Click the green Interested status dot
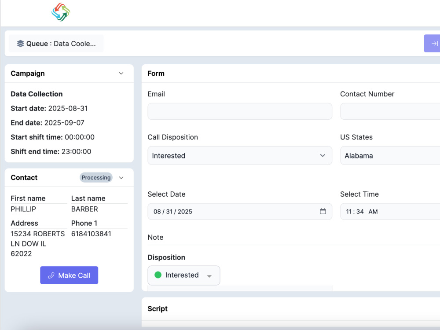This screenshot has width=440, height=330. (x=158, y=275)
